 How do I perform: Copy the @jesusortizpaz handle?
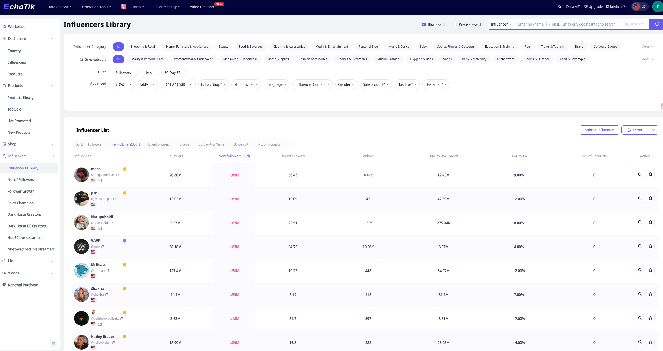point(115,199)
